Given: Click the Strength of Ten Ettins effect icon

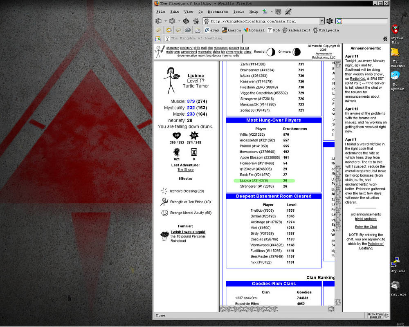Looking at the screenshot, I should point(164,202).
